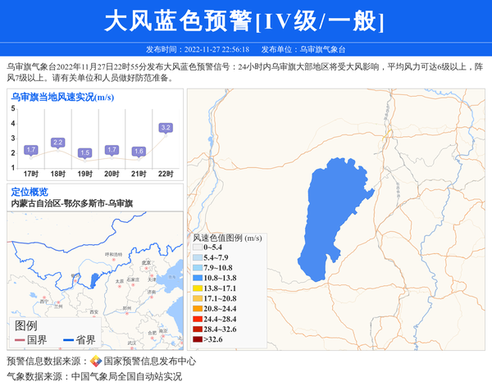This screenshot has height=386, width=492.
Task: Click the 0~5.4 legend color box
Action: click(x=198, y=247)
